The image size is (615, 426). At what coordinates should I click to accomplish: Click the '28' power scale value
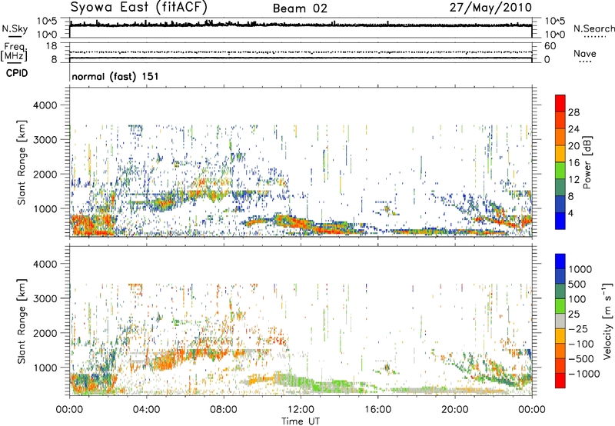[x=573, y=112]
